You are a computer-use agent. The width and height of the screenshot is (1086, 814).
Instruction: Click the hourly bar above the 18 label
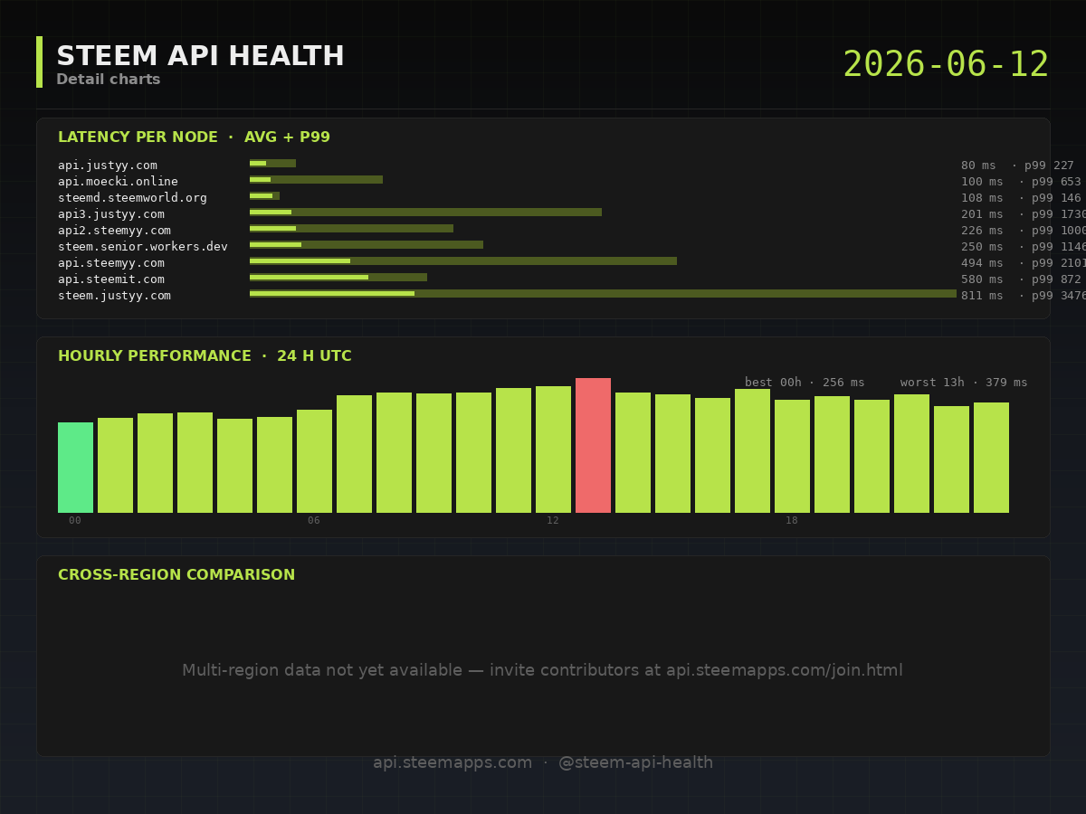click(x=792, y=456)
